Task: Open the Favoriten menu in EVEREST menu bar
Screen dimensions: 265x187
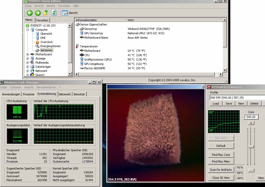Action: (x=64, y=6)
